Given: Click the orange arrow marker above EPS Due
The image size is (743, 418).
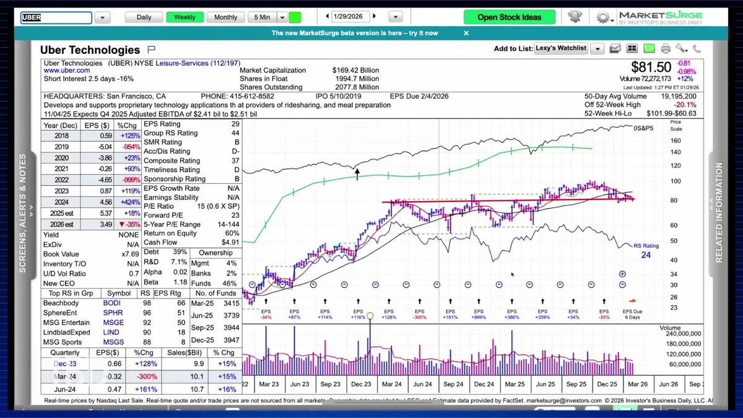Looking at the screenshot, I should click(x=632, y=301).
